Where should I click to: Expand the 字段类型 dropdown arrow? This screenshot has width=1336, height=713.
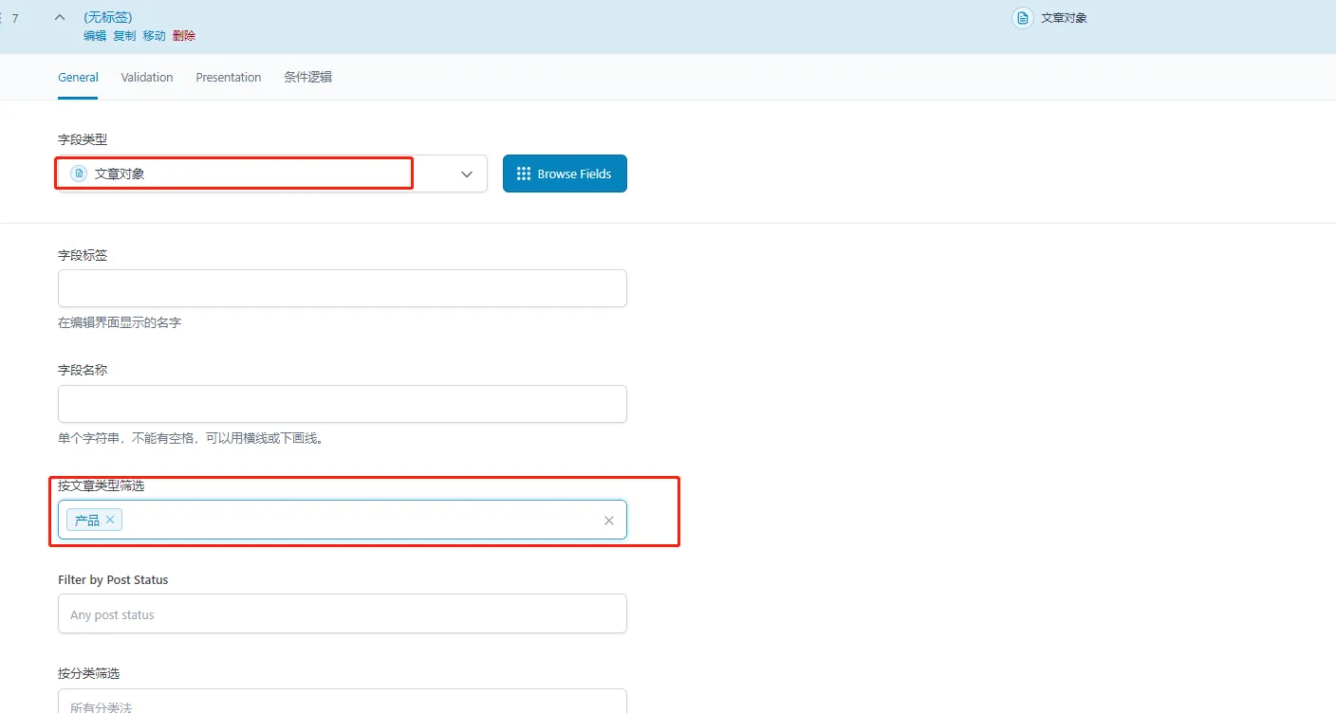click(466, 174)
